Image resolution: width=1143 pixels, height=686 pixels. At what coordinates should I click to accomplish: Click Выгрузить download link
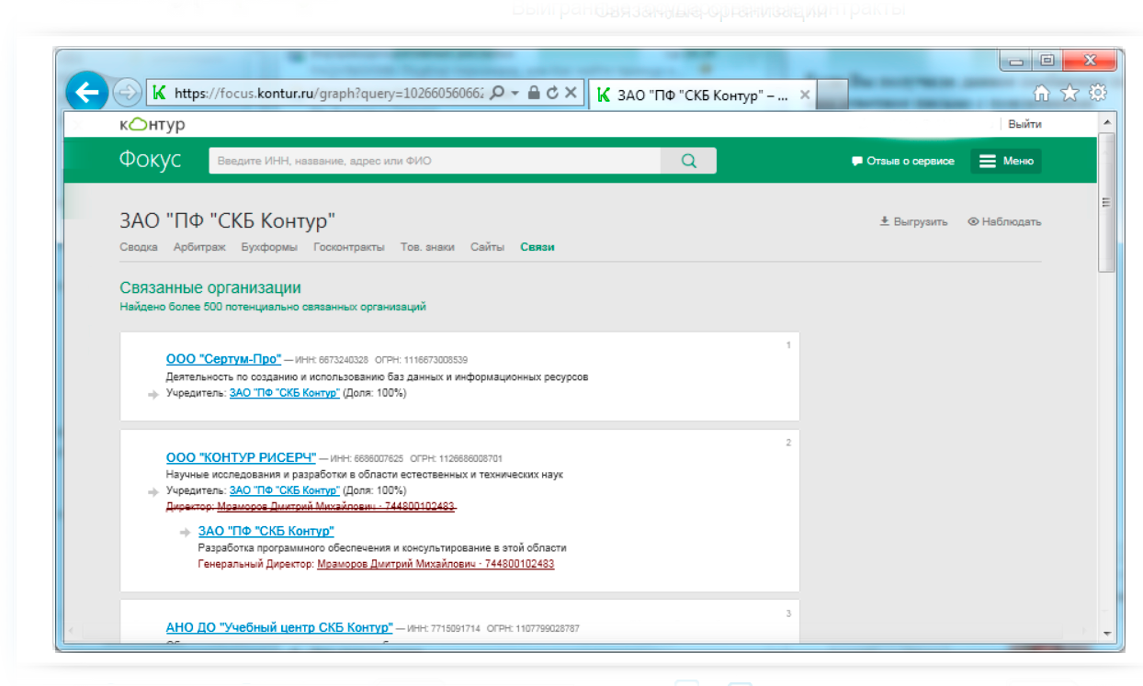[913, 221]
